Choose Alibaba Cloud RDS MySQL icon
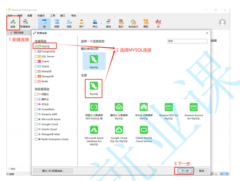Image resolution: width=240 pixels, height=181 pixels. (x=94, y=111)
